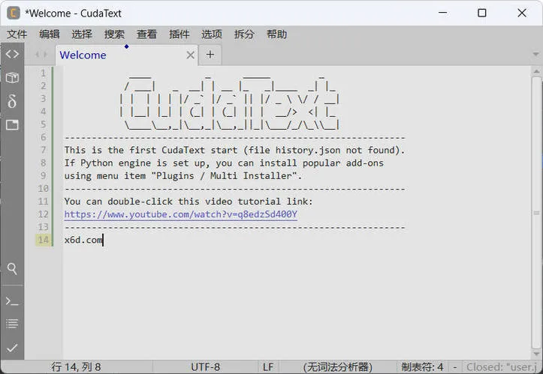The width and height of the screenshot is (543, 374).
Task: Open the Console panel icon
Action: pyautogui.click(x=12, y=301)
